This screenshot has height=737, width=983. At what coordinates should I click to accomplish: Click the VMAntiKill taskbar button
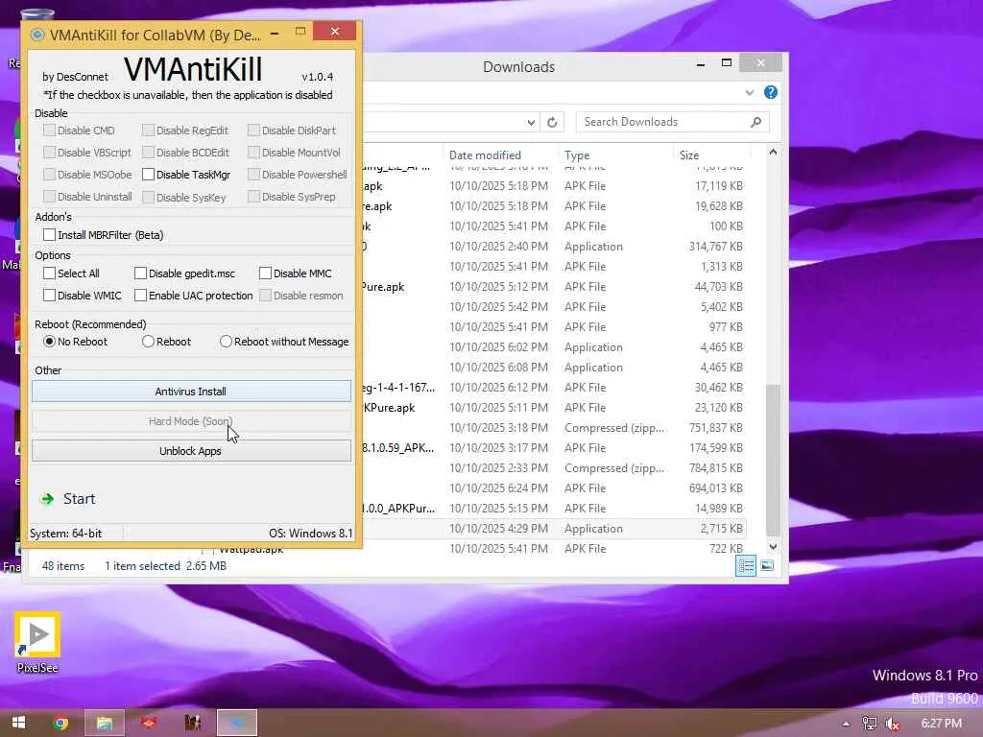(x=237, y=723)
